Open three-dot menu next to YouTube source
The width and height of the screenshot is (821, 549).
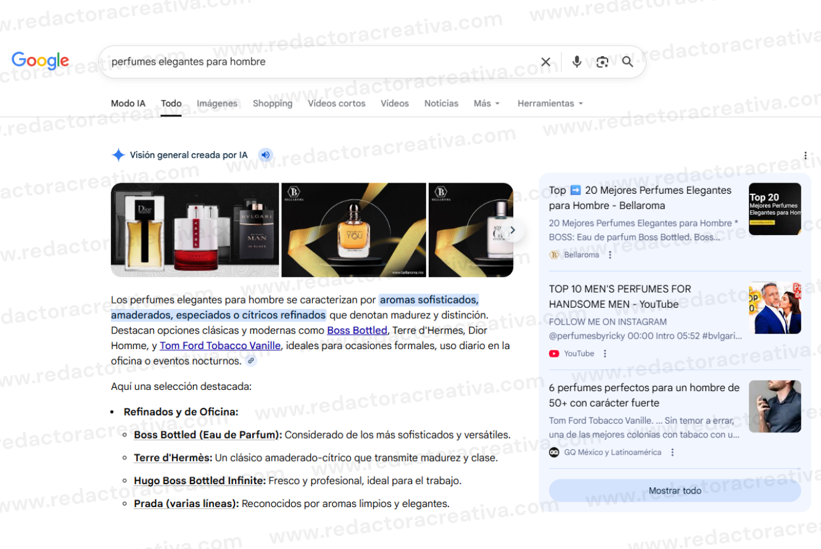605,353
